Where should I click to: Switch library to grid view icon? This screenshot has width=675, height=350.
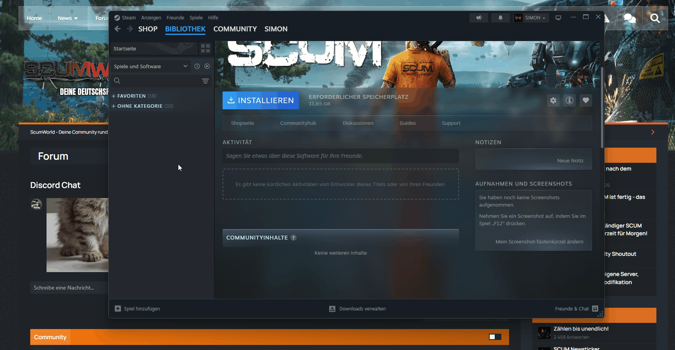(x=205, y=48)
